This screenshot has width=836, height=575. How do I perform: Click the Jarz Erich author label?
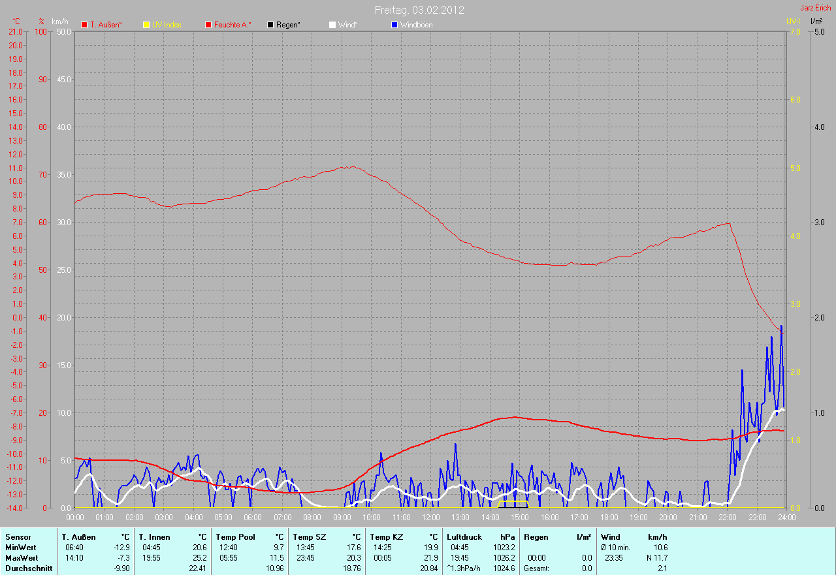pyautogui.click(x=815, y=8)
